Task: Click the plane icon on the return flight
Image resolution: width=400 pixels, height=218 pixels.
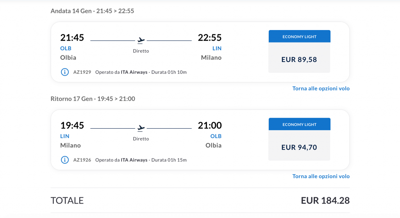Action: pyautogui.click(x=141, y=128)
